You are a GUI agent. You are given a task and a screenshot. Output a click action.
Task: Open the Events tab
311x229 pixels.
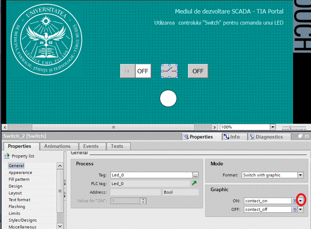[x=91, y=146]
